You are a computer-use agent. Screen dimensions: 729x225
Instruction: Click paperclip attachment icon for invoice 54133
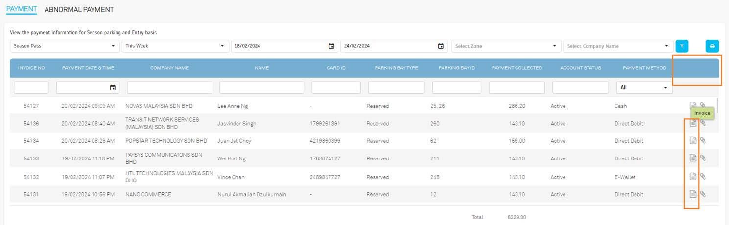703,158
